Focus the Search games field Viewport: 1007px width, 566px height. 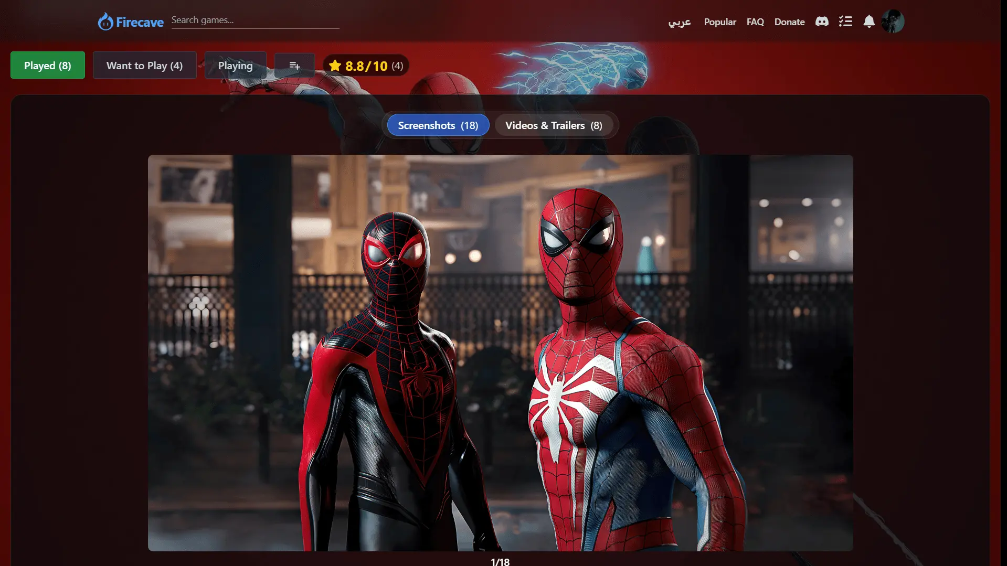click(x=255, y=20)
